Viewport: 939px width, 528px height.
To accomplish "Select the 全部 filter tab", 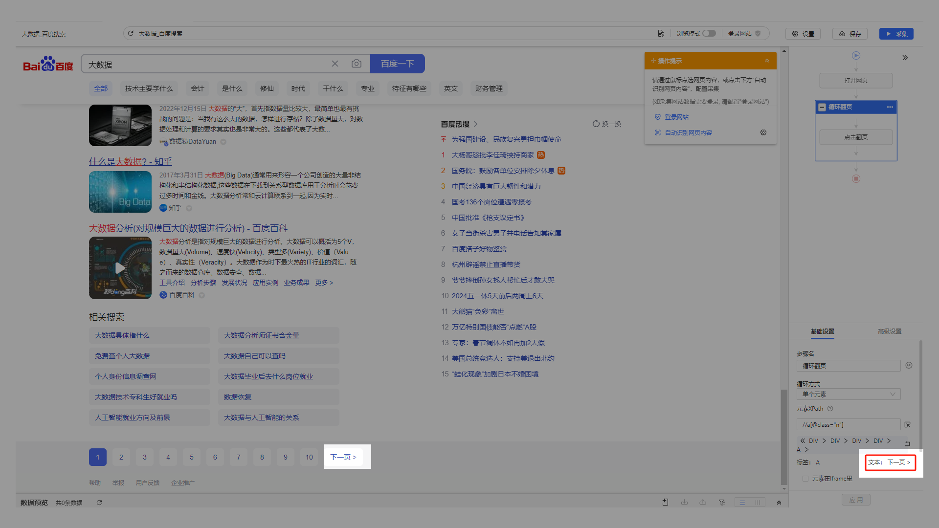I will pos(101,88).
